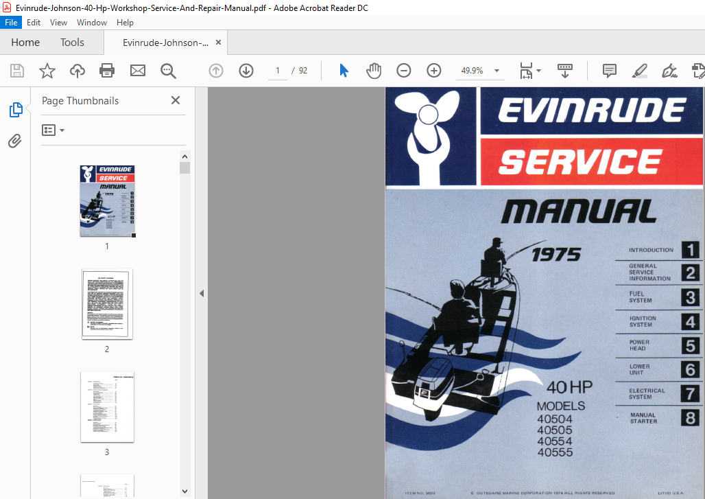The width and height of the screenshot is (705, 499).
Task: Click 'ELECTRICAL SYSTEM' section 7 on cover
Action: coord(647,394)
